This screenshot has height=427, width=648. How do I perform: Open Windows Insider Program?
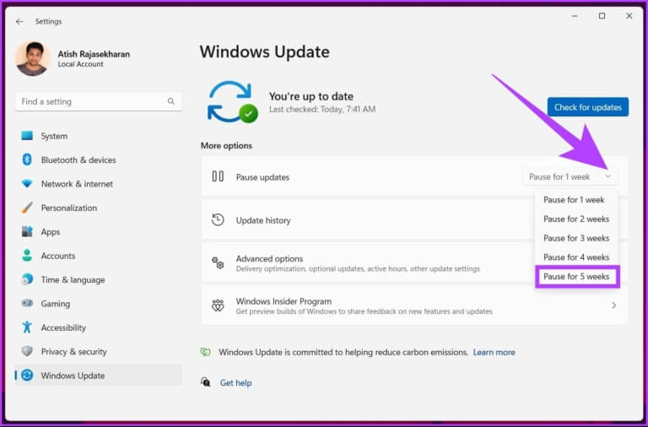(x=414, y=305)
